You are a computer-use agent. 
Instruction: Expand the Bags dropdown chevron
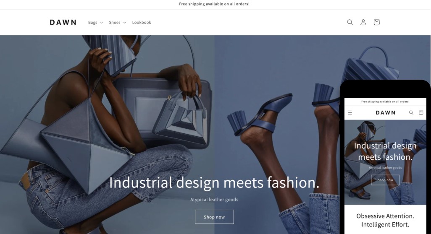pyautogui.click(x=101, y=23)
